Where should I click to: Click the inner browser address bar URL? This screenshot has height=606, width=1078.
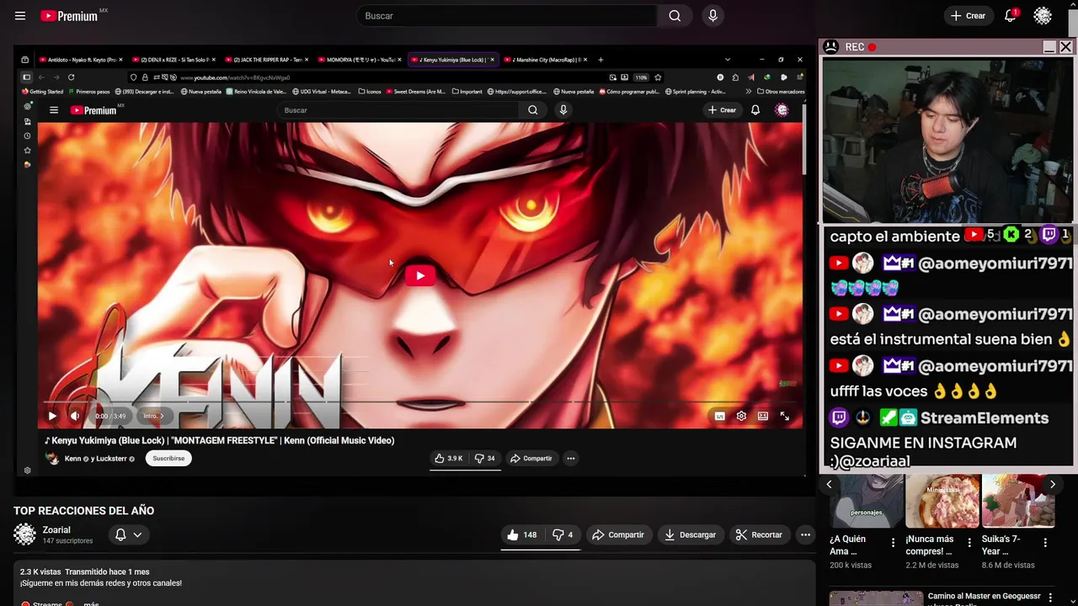pyautogui.click(x=236, y=77)
